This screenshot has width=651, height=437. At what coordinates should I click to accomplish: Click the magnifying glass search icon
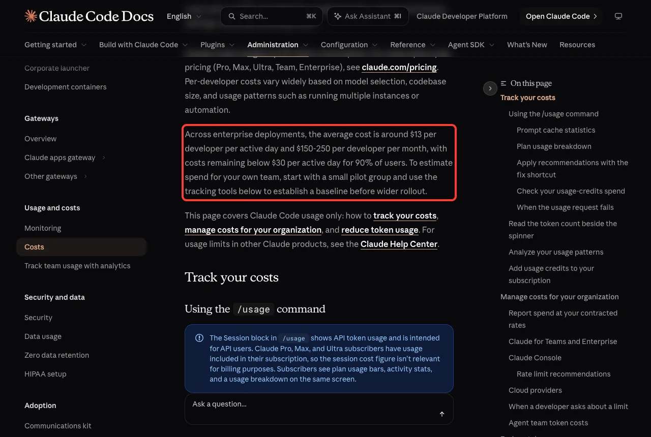232,16
